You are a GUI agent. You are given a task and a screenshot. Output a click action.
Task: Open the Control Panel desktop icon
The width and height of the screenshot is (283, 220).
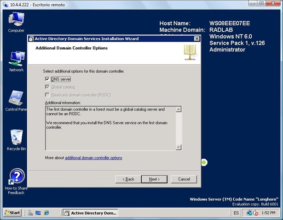(16, 98)
